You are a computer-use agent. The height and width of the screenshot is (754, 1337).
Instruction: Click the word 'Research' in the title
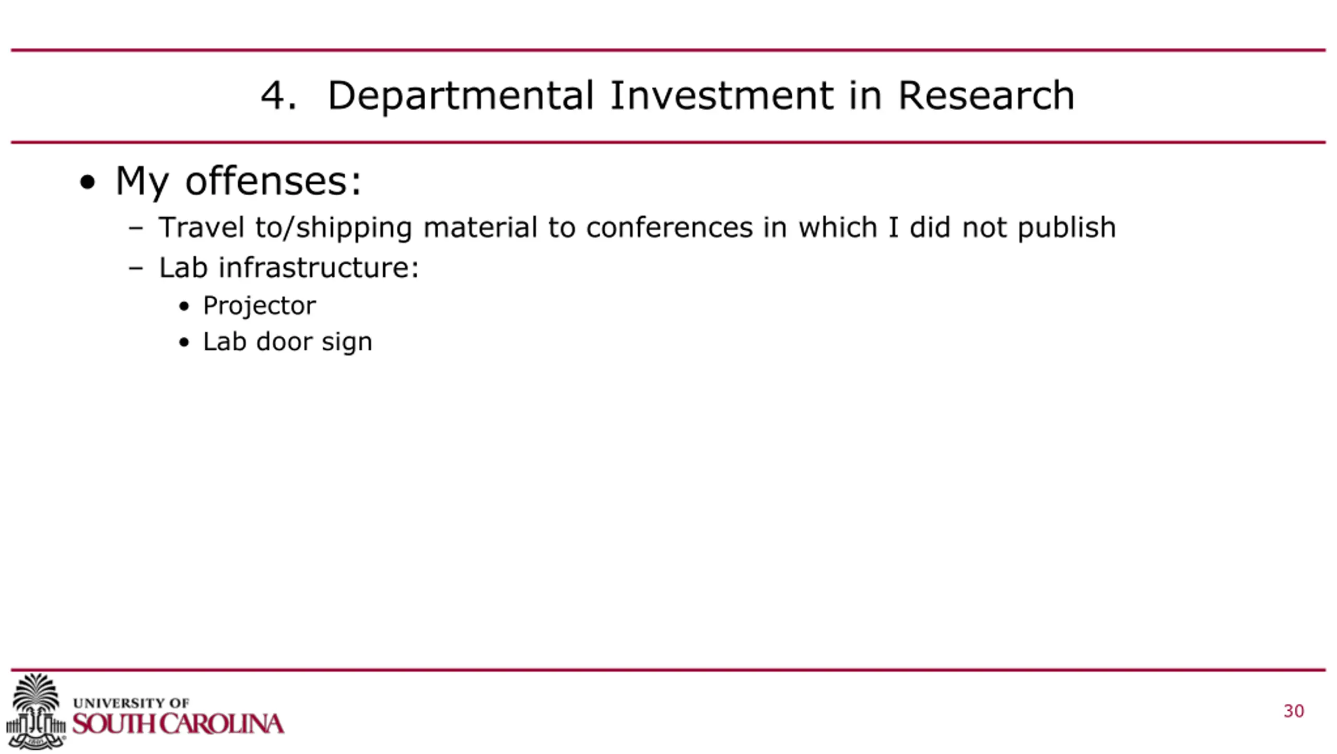coord(986,96)
